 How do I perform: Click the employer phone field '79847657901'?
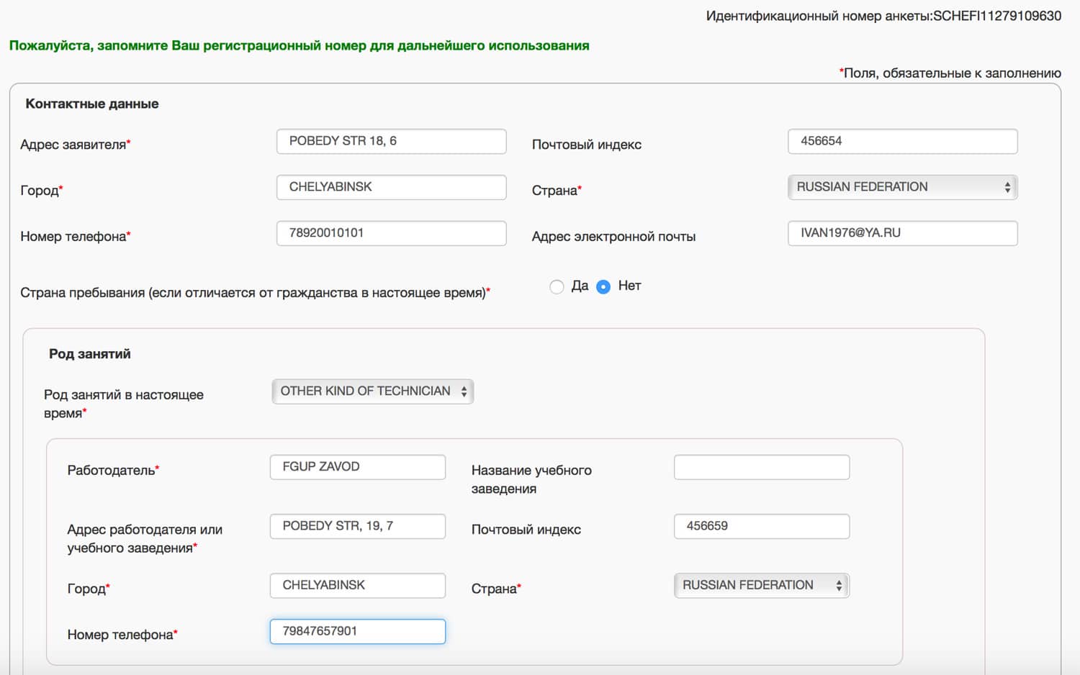(x=357, y=632)
